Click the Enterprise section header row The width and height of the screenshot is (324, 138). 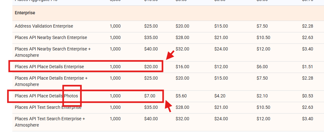click(x=168, y=13)
